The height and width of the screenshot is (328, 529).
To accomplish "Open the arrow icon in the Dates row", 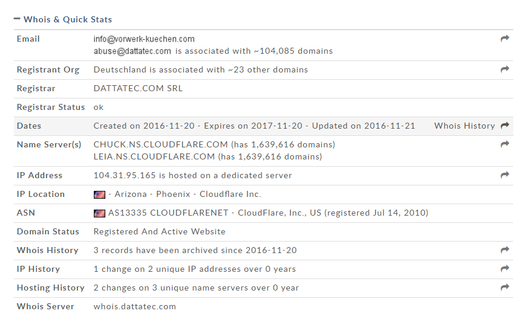I will [505, 126].
